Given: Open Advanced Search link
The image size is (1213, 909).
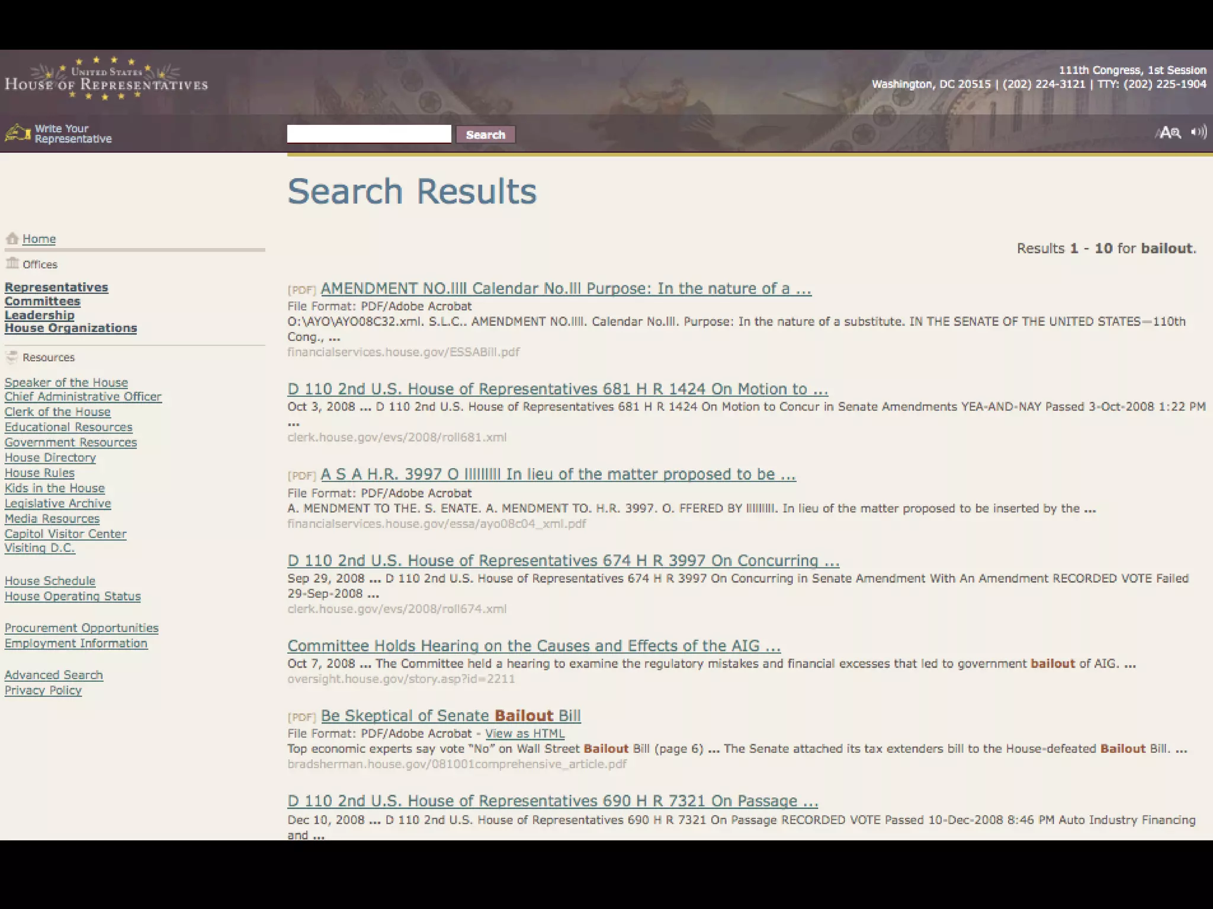Looking at the screenshot, I should pos(54,675).
